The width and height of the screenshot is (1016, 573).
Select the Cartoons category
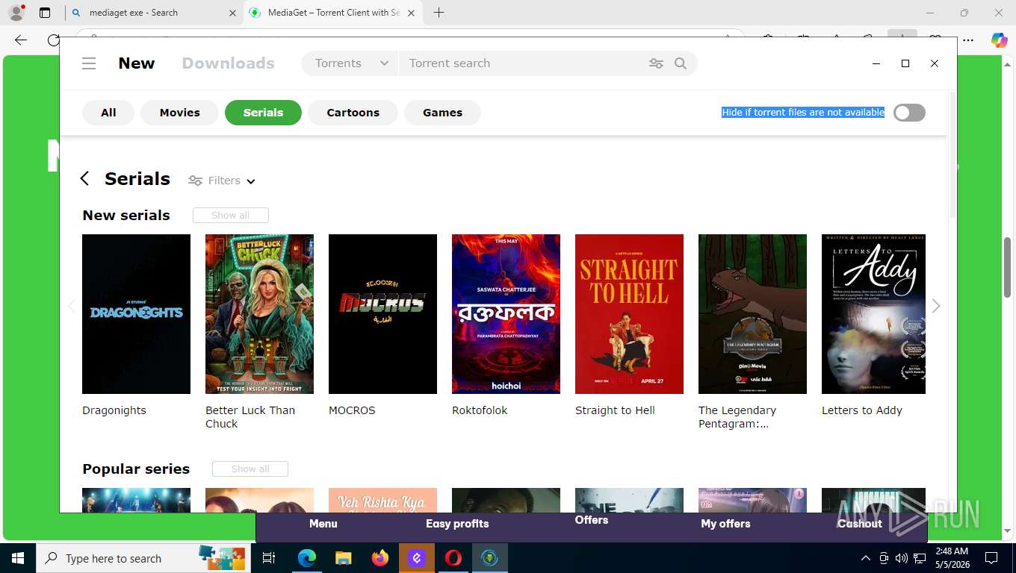click(x=353, y=113)
